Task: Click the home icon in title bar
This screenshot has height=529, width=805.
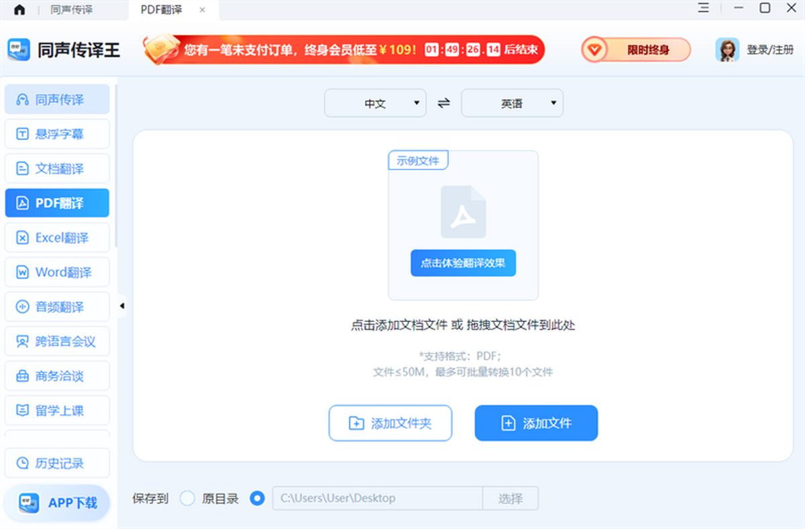Action: [19, 10]
